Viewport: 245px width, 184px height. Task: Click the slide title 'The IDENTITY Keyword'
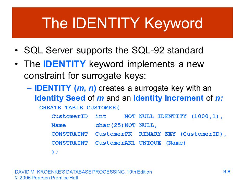coord(122,23)
